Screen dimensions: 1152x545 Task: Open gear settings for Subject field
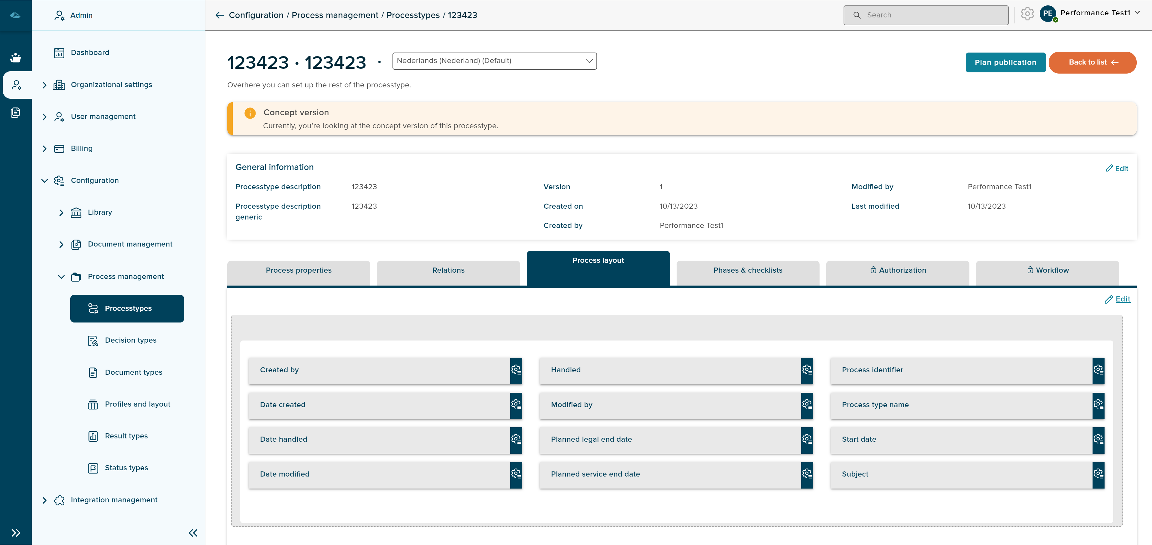(x=1098, y=474)
